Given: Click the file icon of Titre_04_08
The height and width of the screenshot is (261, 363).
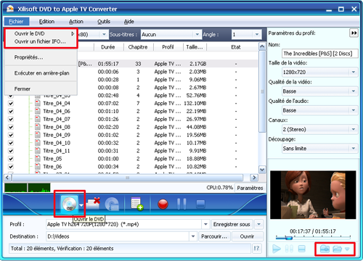Looking at the screenshot, I should pyautogui.click(x=38, y=127).
